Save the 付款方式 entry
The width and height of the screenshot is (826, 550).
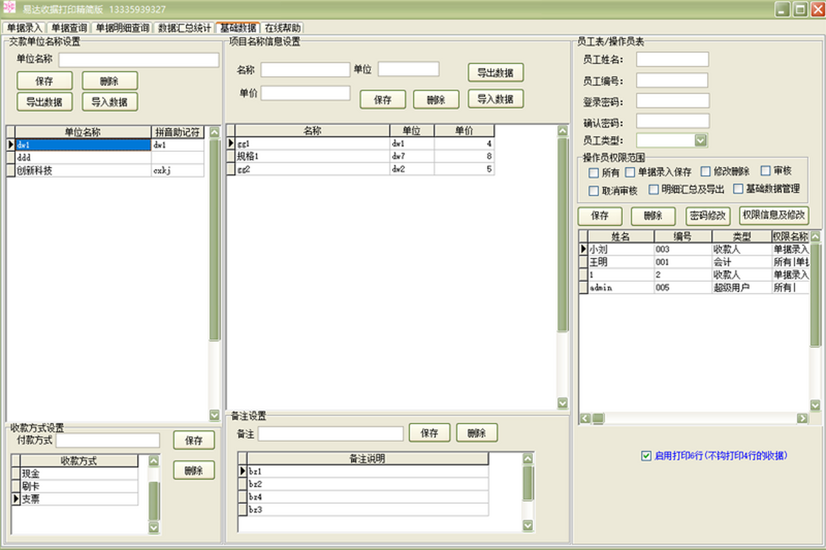click(x=194, y=440)
